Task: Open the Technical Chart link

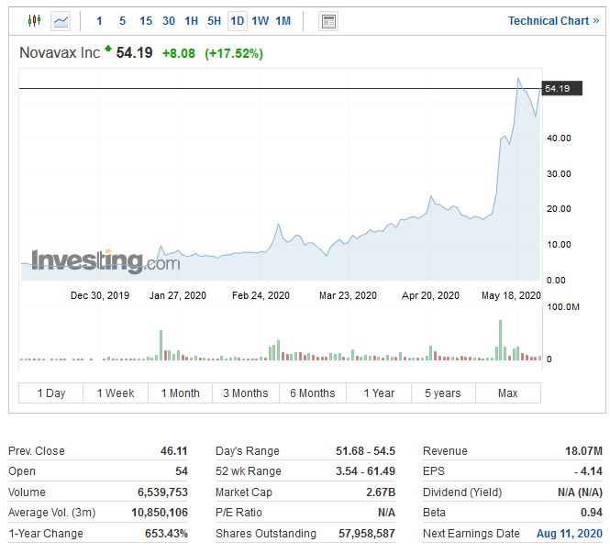Action: (x=553, y=20)
